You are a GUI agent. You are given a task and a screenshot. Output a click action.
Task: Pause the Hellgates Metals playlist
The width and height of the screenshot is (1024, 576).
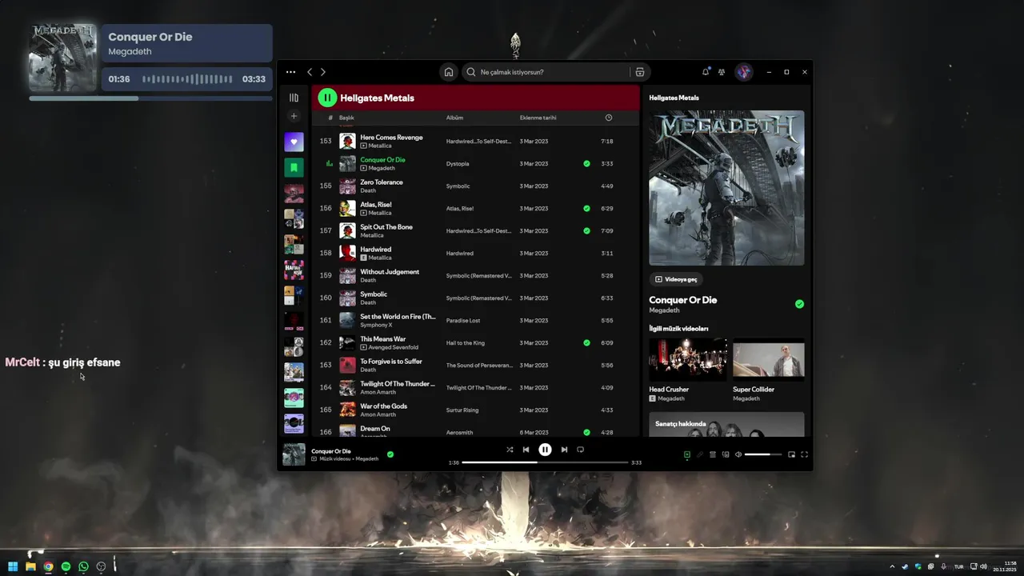[327, 98]
